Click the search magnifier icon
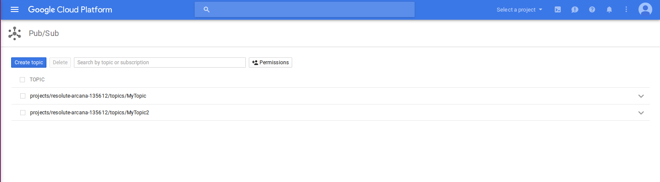This screenshot has width=660, height=182. [207, 9]
